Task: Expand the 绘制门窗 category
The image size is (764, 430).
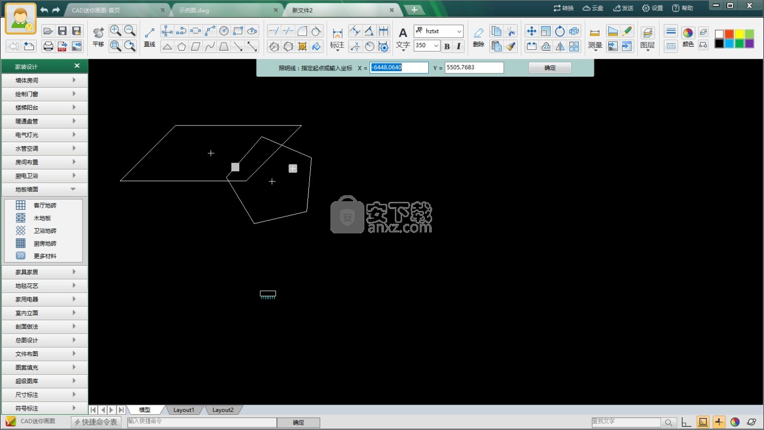Action: coord(44,94)
